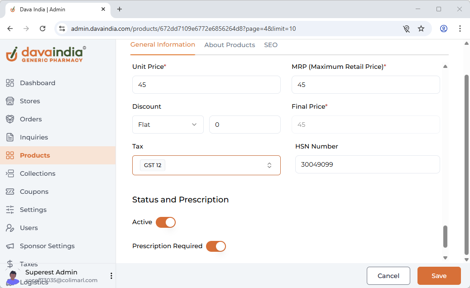The image size is (470, 288).
Task: Click the Settings sliders icon
Action: pos(10,210)
